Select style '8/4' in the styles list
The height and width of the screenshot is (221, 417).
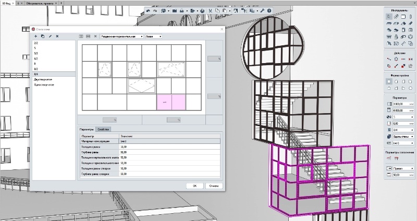coord(54,74)
